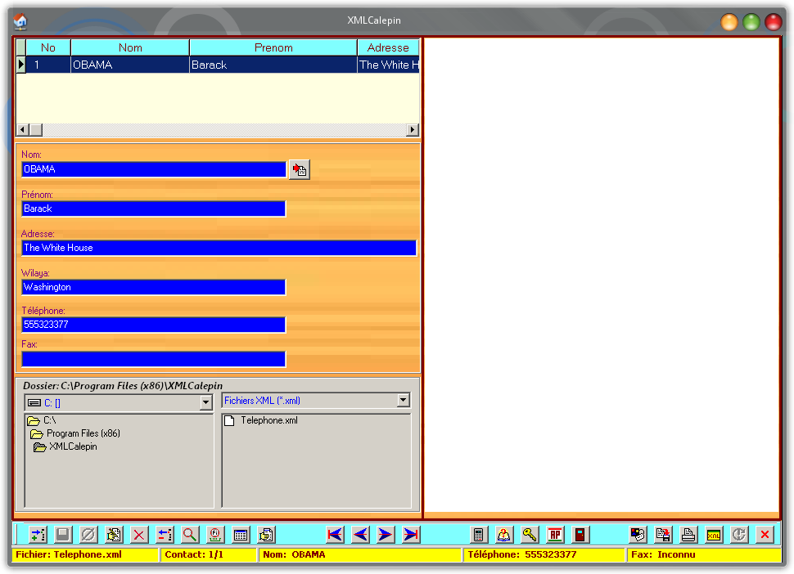Click the button next to the Nom field
Viewport: 794px width, 574px height.
tap(300, 170)
